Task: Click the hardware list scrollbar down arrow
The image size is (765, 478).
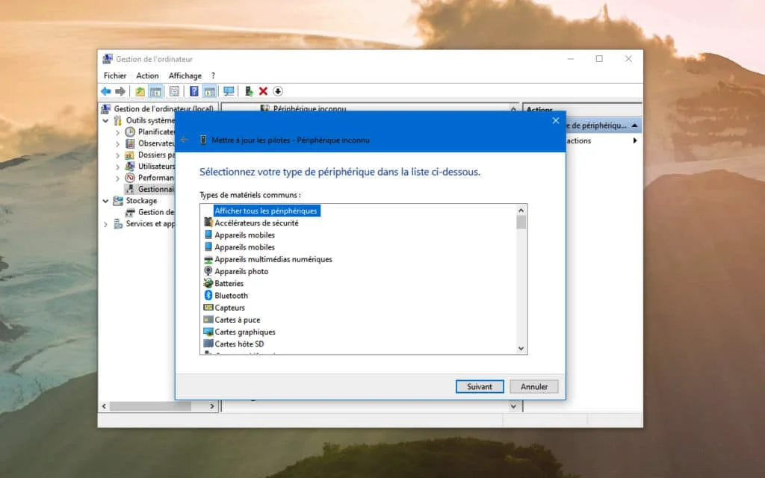Action: [x=521, y=348]
